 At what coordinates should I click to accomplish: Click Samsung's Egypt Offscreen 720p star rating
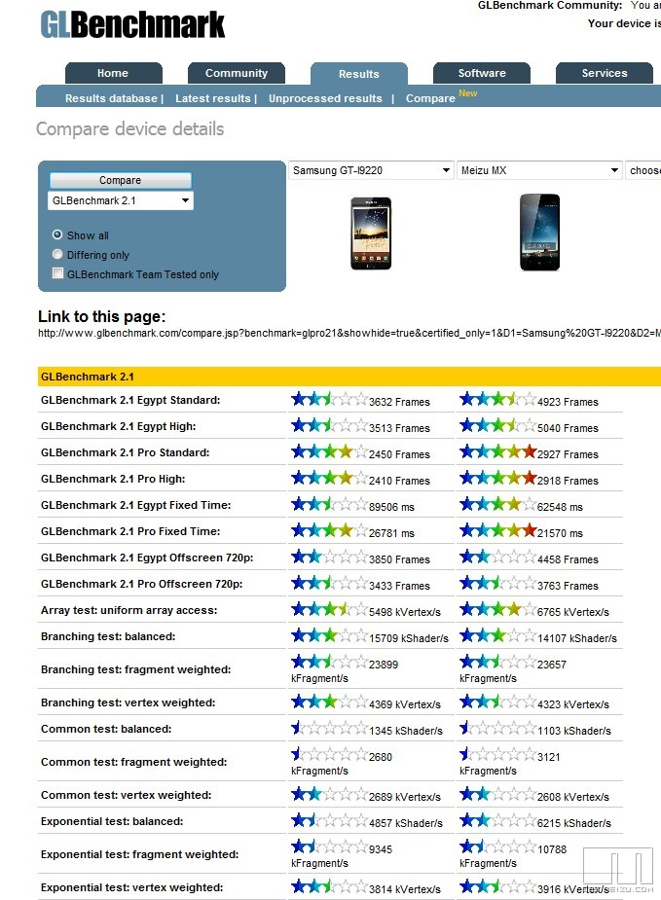(329, 558)
